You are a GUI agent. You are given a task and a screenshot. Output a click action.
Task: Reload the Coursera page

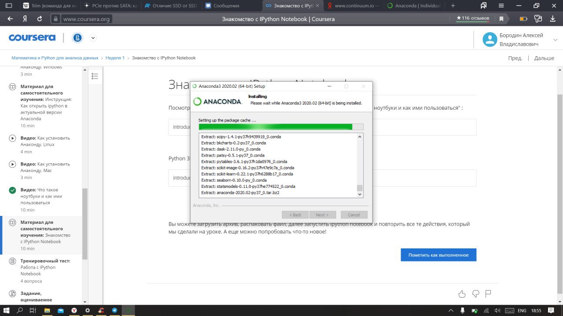[40, 19]
